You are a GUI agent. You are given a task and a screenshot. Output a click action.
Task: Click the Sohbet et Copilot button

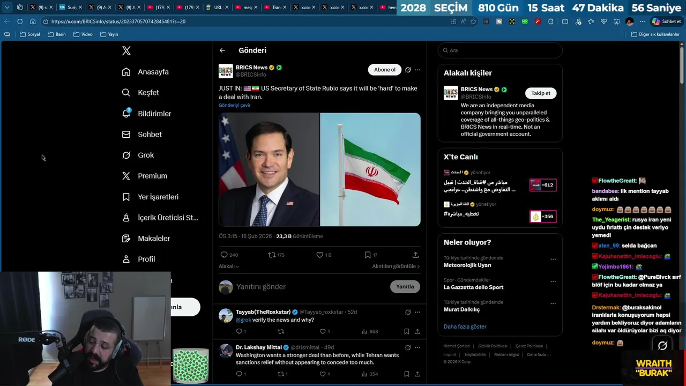(x=667, y=21)
